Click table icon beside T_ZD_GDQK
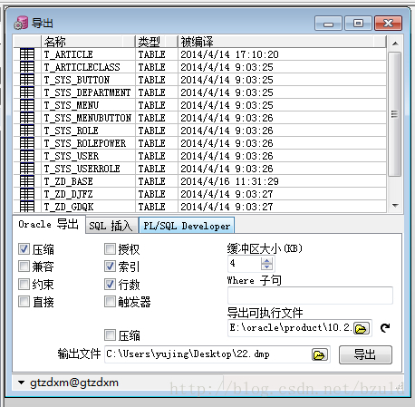Viewport: 415px width, 407px height. click(27, 207)
